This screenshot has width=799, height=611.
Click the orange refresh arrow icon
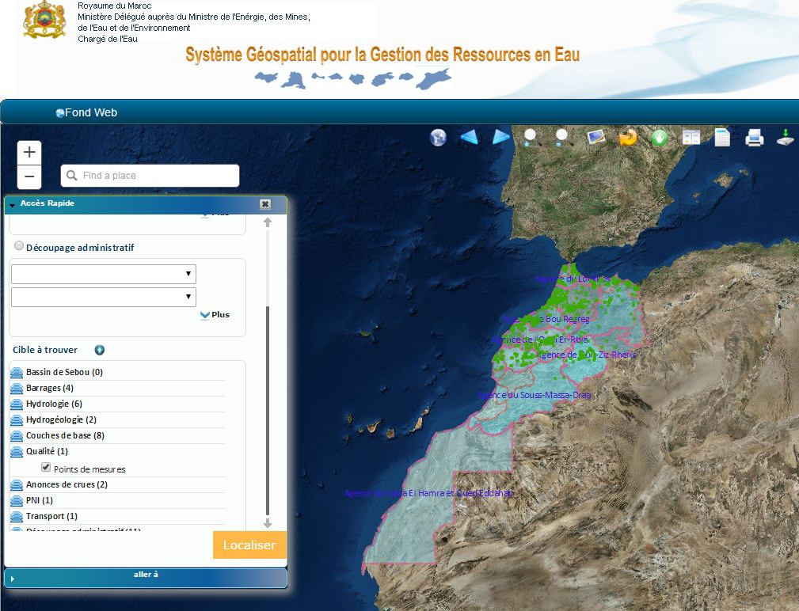[628, 137]
